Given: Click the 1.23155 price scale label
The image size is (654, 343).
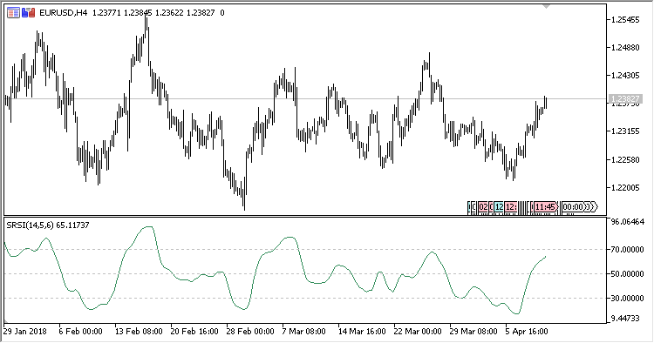Looking at the screenshot, I should coord(625,131).
